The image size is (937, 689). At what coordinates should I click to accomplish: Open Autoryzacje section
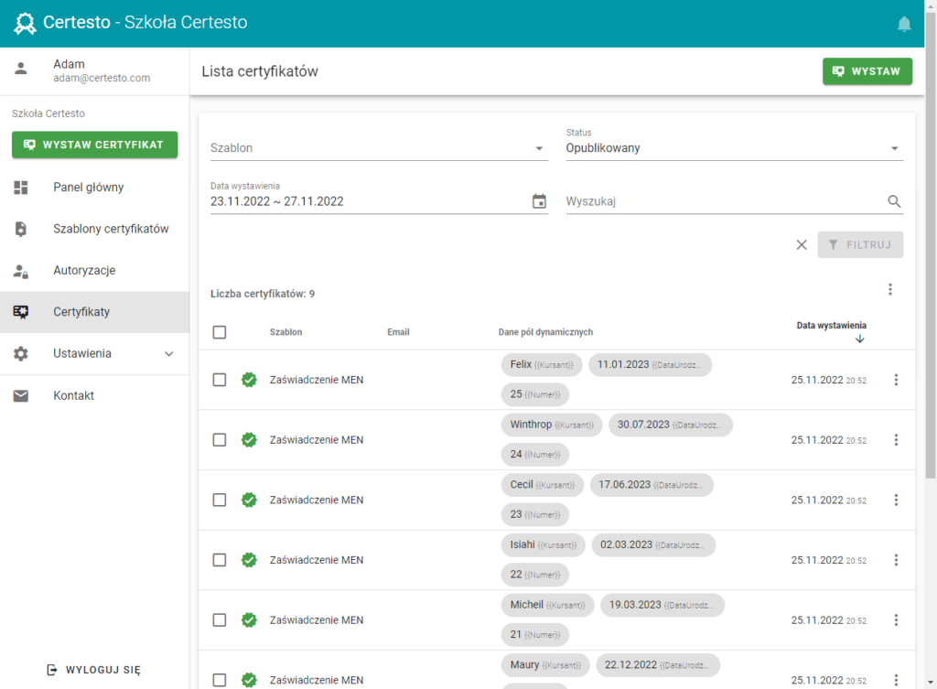pos(94,271)
